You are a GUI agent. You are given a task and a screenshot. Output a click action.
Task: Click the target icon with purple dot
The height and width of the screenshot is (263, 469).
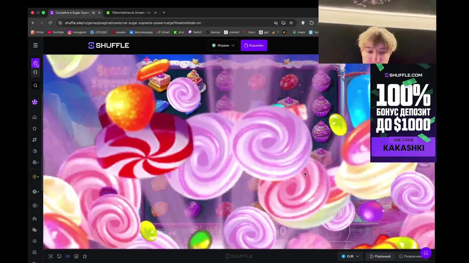pyautogui.click(x=35, y=162)
